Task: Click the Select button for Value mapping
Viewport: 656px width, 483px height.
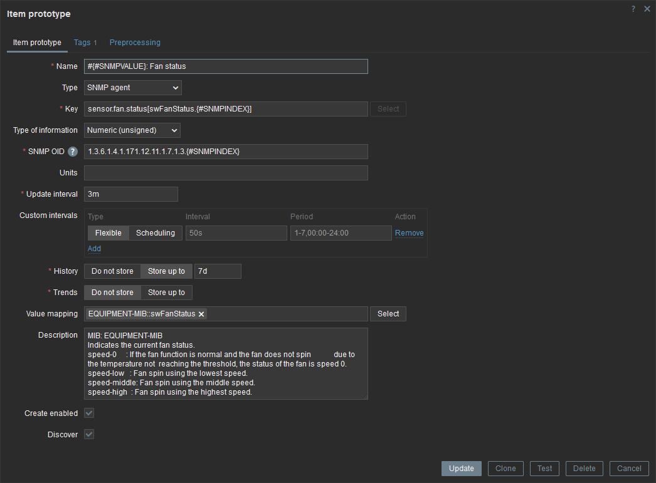Action: point(388,314)
